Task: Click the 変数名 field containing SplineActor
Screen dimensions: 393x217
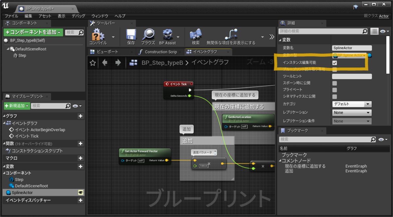Action: pyautogui.click(x=352, y=48)
